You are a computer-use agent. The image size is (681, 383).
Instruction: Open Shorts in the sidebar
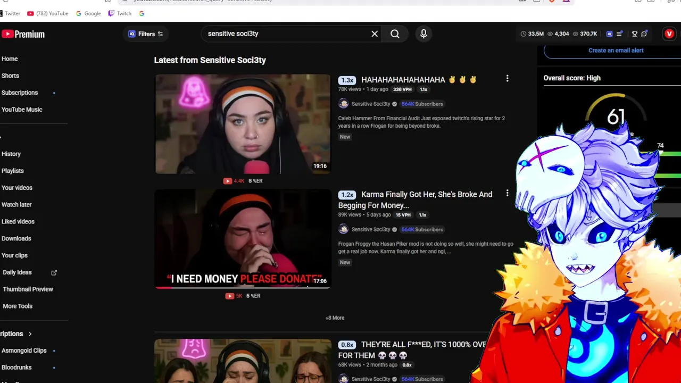tap(10, 76)
